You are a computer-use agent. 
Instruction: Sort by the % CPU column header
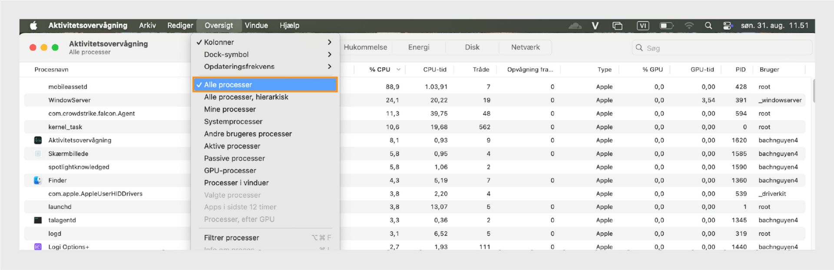pos(380,69)
